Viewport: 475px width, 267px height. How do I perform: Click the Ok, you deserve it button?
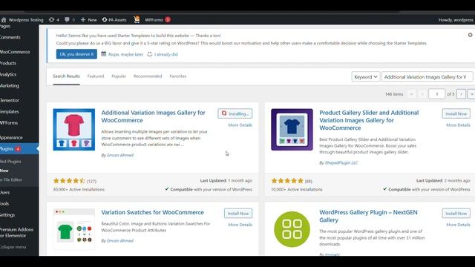76,54
